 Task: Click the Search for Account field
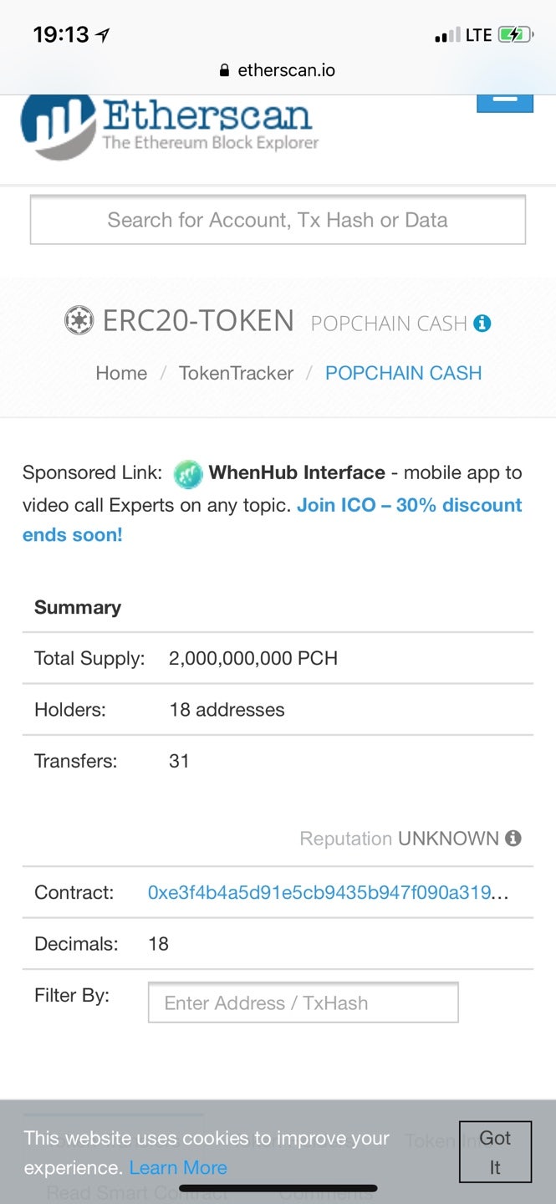coord(278,220)
